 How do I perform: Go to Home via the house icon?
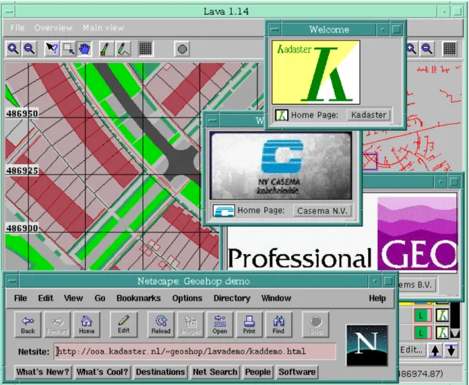coord(86,325)
